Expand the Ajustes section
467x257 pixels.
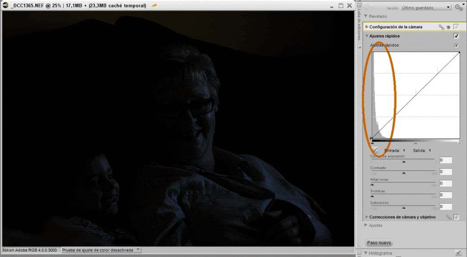366,225
